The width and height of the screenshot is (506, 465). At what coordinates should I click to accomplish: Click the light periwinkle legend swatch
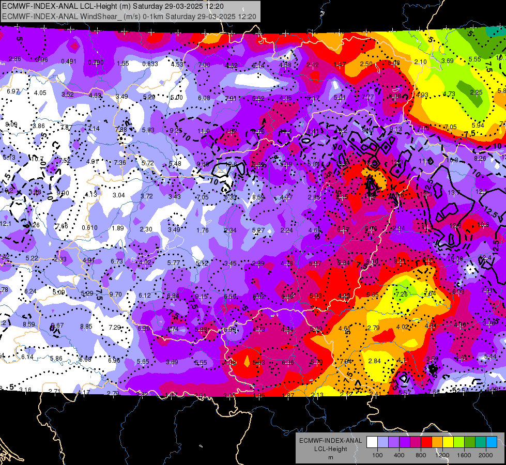pyautogui.click(x=383, y=442)
